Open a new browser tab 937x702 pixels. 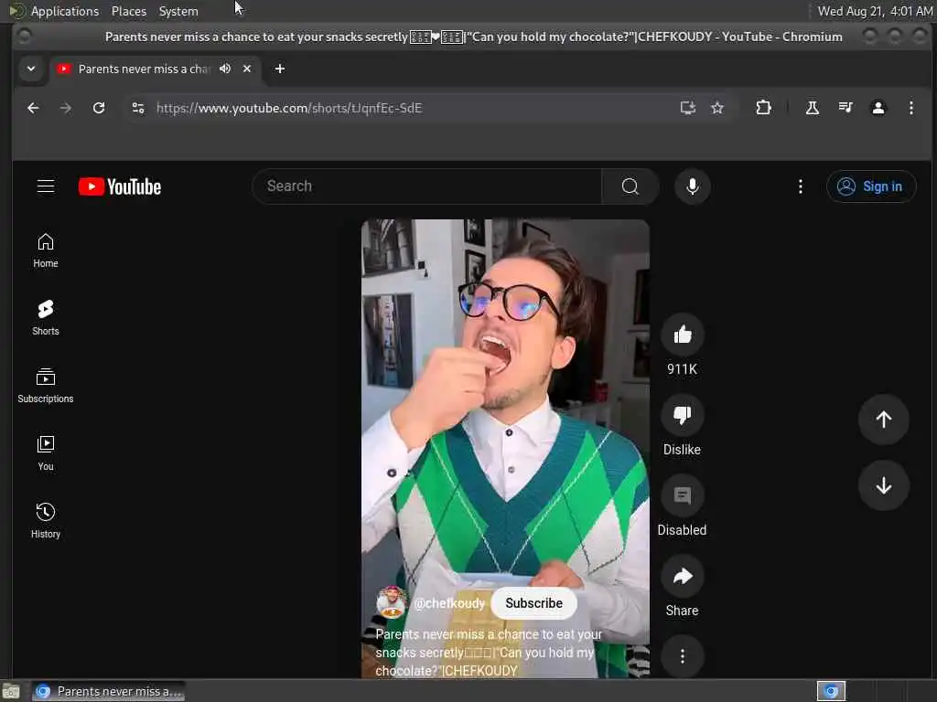pos(280,69)
